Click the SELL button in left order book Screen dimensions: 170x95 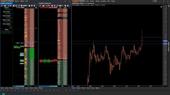(x=22, y=43)
